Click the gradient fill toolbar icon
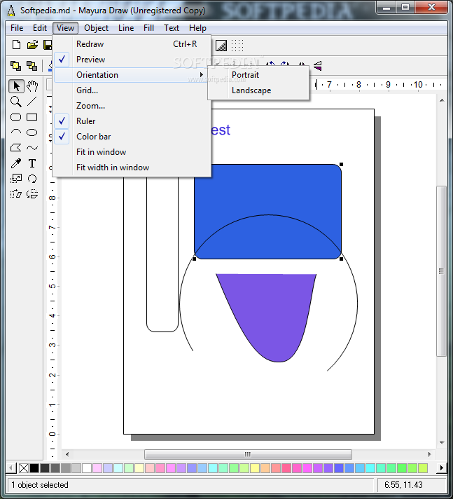This screenshot has height=499, width=453. [x=221, y=46]
